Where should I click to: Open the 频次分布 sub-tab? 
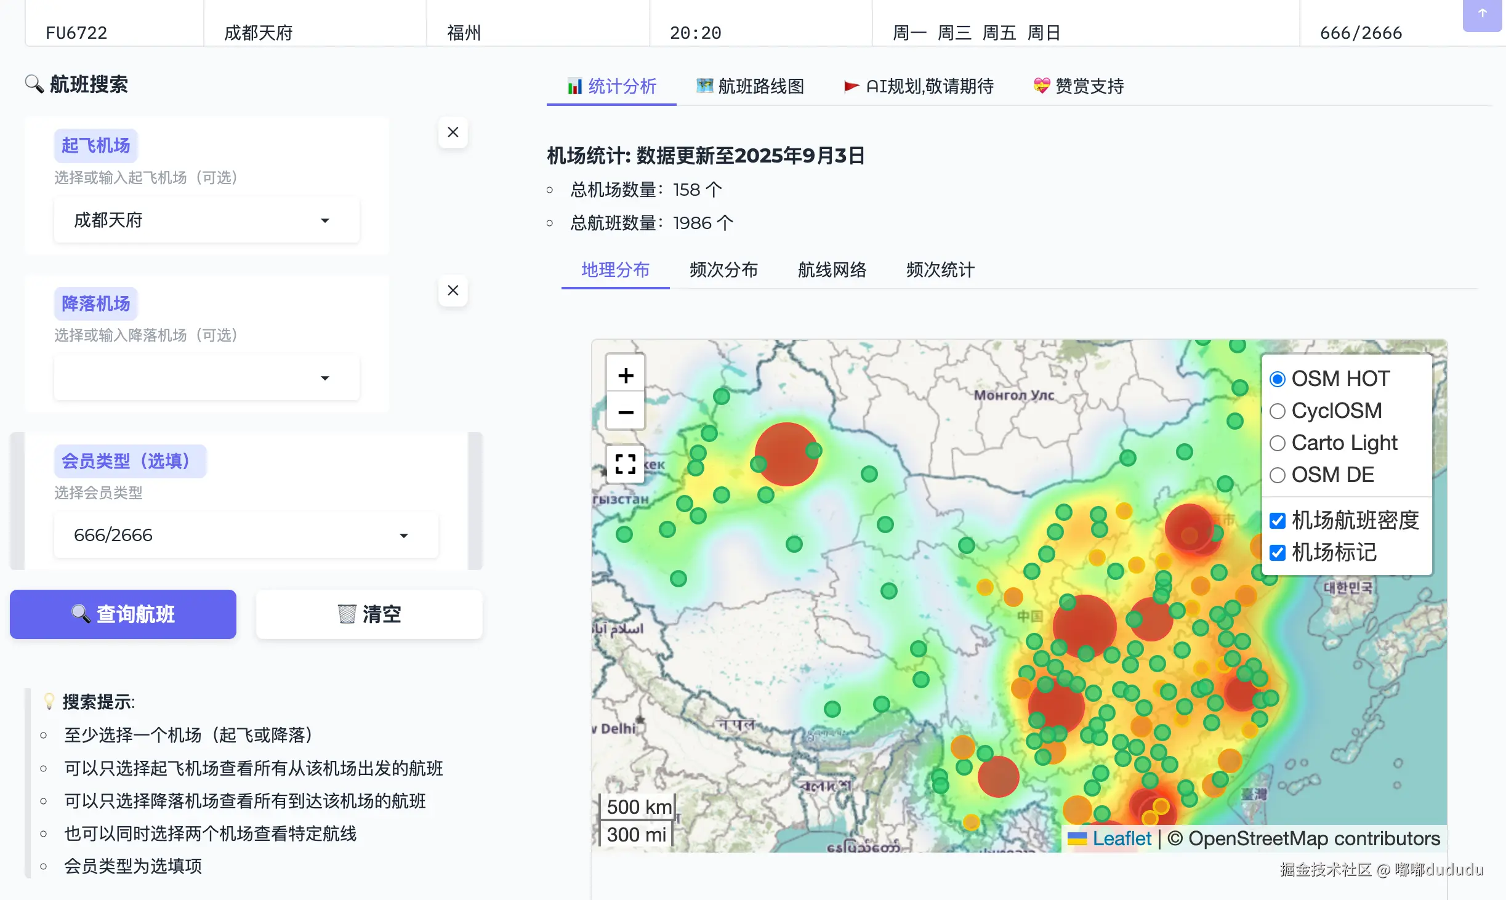pyautogui.click(x=723, y=270)
